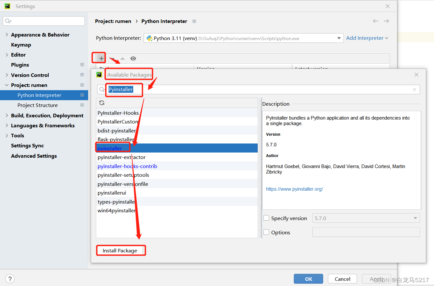
Task: Open the Advanced Settings page
Action: pyautogui.click(x=34, y=156)
